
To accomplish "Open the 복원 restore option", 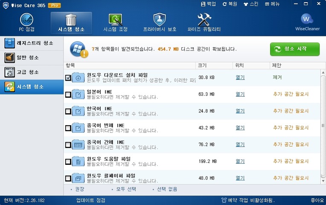I will [230, 4].
